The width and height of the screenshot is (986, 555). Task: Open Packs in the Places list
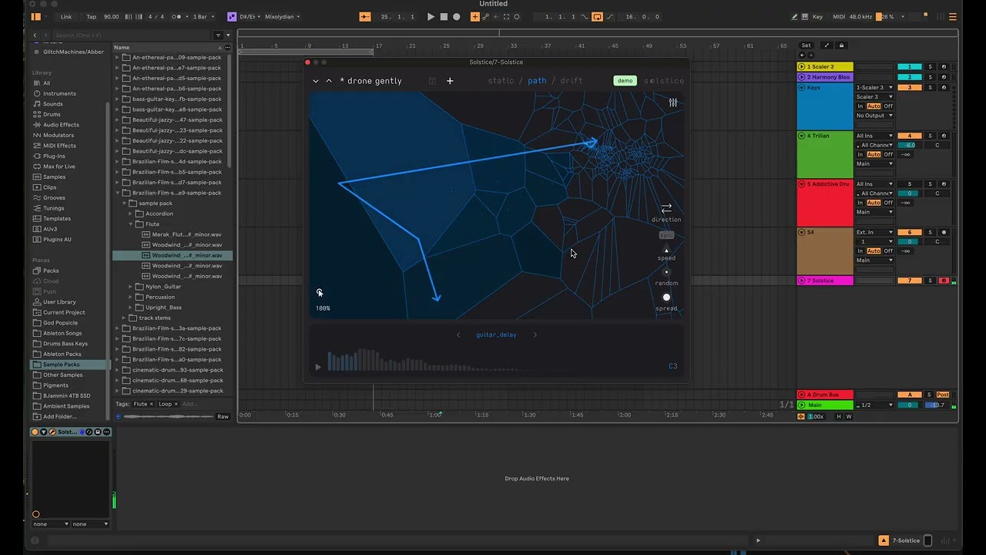pos(51,271)
